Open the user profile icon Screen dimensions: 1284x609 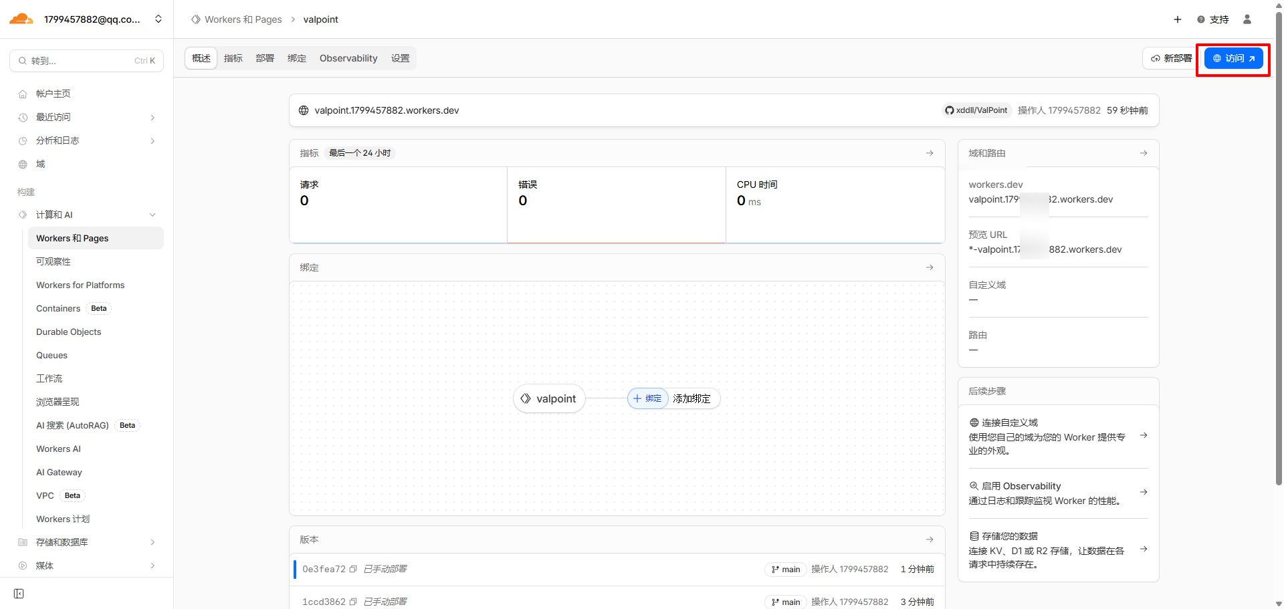(x=1247, y=19)
